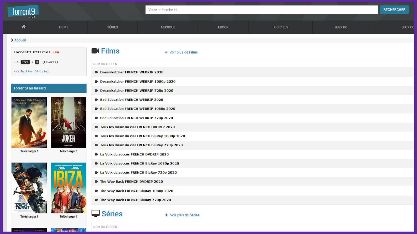This screenshot has width=417, height=234.
Task: Click camera icon of Tous les dieux BluRay 1080p
Action: pos(96,136)
